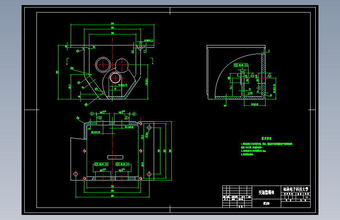Select the large left bore circle in front view
The height and width of the screenshot is (220, 340).
[103, 65]
